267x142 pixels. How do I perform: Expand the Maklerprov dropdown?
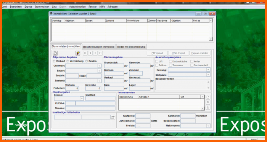208,126
